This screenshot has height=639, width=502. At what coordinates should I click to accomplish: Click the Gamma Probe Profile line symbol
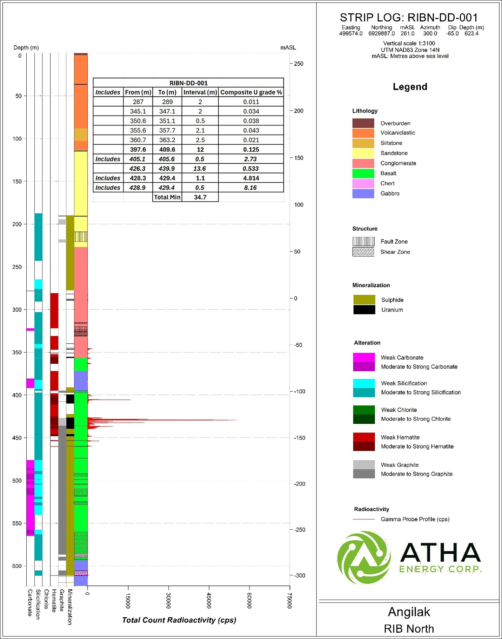[x=364, y=519]
